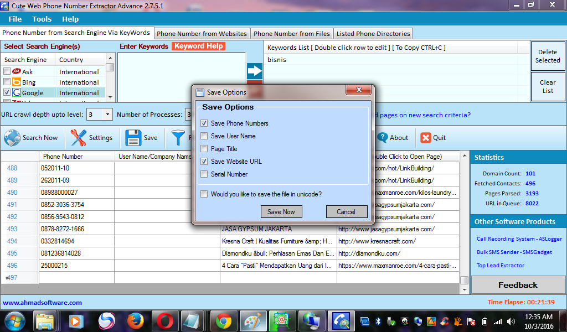Click the Google search engine icon
The width and height of the screenshot is (567, 332).
17,92
